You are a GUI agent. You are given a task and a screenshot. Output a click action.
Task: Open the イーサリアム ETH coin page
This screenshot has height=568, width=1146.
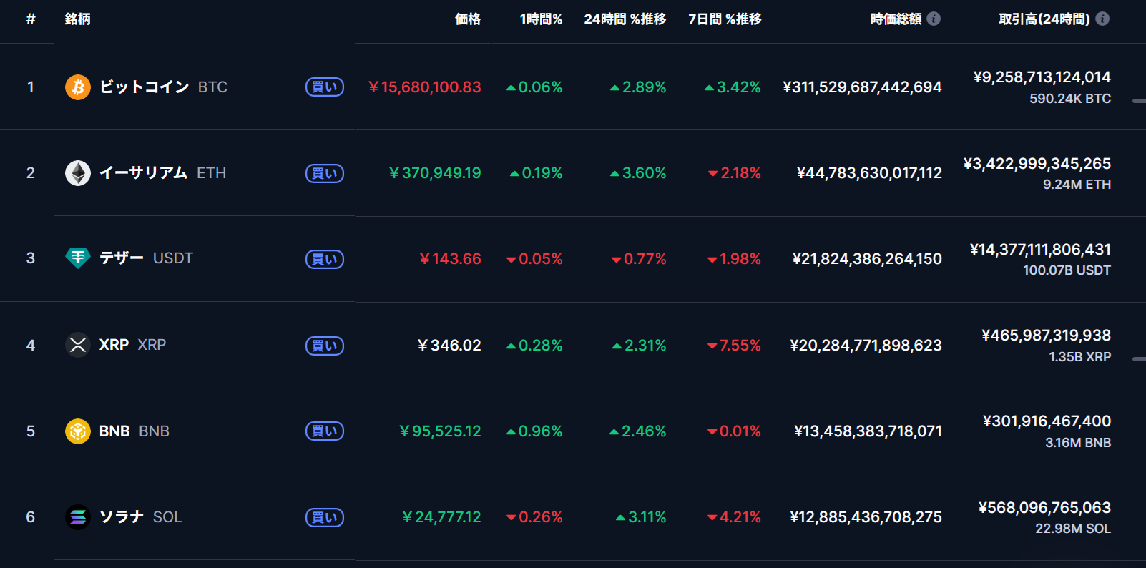point(162,173)
